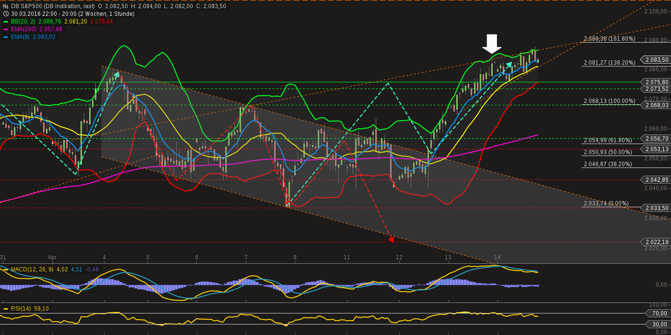The image size is (671, 335).
Task: Click date 14 on the time axis
Action: click(497, 257)
